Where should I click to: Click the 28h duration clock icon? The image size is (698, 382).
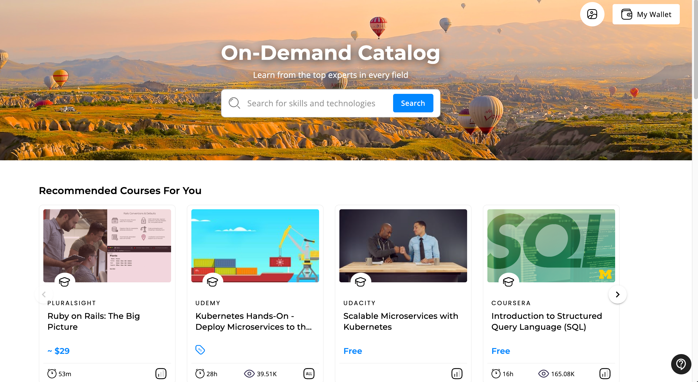click(x=200, y=374)
